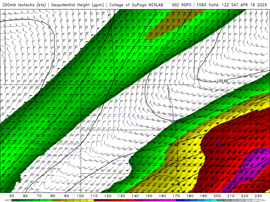
Task: Click the 70 value on the color scale
Action: [x=39, y=196]
